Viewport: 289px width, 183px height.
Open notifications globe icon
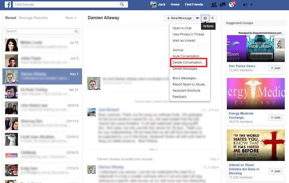[232, 5]
